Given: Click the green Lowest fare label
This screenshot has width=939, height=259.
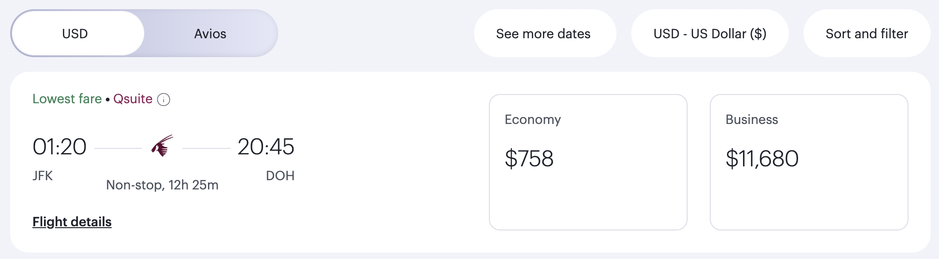Looking at the screenshot, I should [x=67, y=99].
